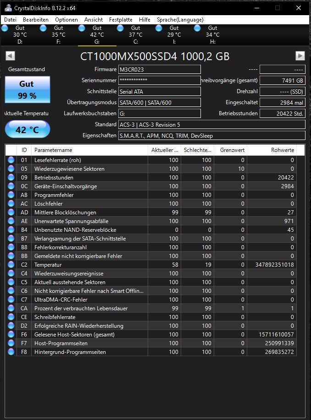Sort by ID column header
This screenshot has width=311, height=420.
click(x=24, y=150)
